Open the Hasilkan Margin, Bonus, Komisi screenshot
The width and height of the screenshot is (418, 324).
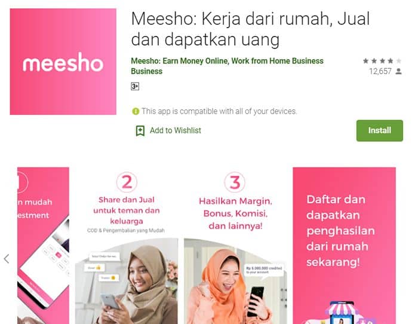[x=235, y=246]
